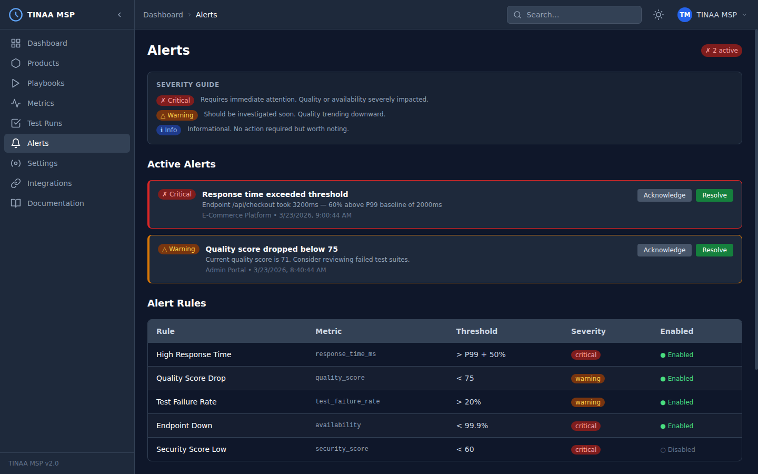Screen dimensions: 758x474
Task: Navigate to Documentation section
Action: click(x=67, y=203)
